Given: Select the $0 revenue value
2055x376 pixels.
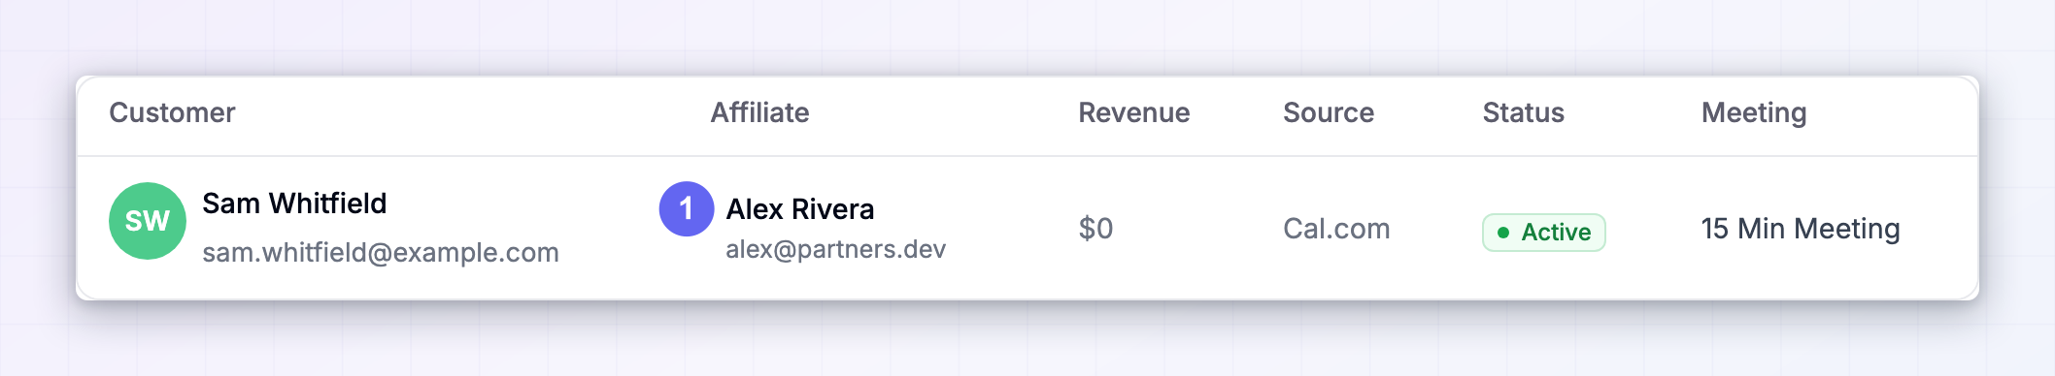Looking at the screenshot, I should [1096, 229].
